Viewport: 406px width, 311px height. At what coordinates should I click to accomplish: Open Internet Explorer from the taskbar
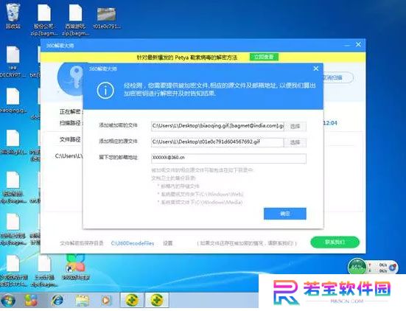[57, 301]
